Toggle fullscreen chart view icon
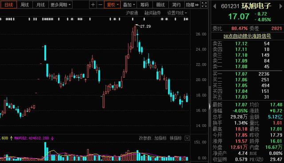This screenshot has width=284, height=163. pyautogui.click(x=204, y=5)
